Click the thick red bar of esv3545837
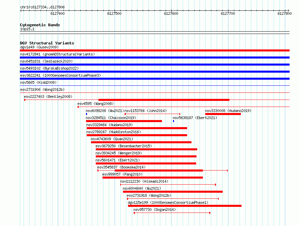 pos(159,171)
